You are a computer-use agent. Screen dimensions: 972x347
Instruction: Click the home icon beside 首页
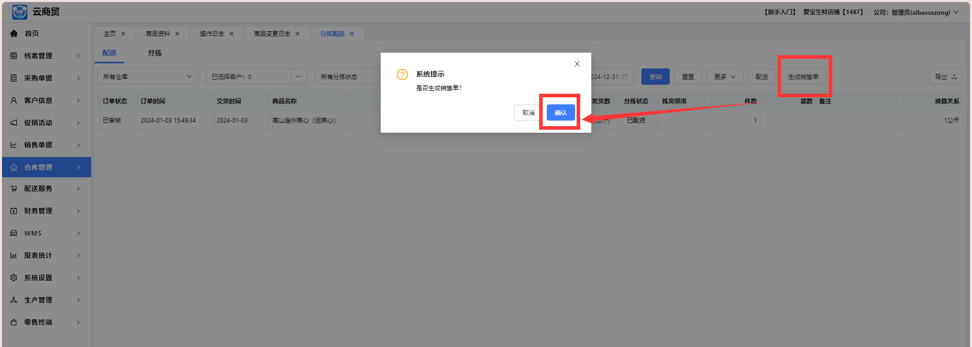[x=14, y=33]
